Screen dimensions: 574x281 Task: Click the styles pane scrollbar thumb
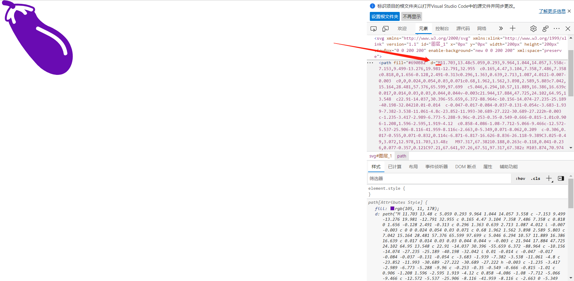[x=571, y=193]
